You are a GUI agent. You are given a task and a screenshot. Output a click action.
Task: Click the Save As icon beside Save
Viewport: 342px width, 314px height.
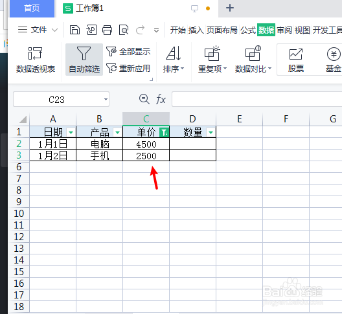coord(91,30)
